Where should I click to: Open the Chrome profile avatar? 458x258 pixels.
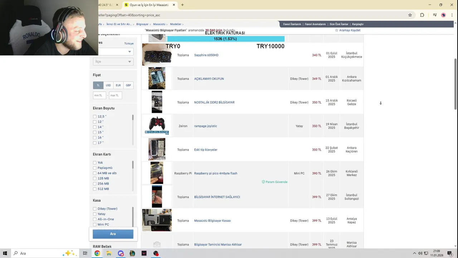(x=443, y=15)
